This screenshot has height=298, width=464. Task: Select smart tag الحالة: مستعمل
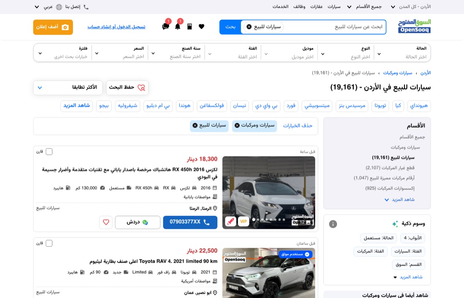[x=378, y=238]
